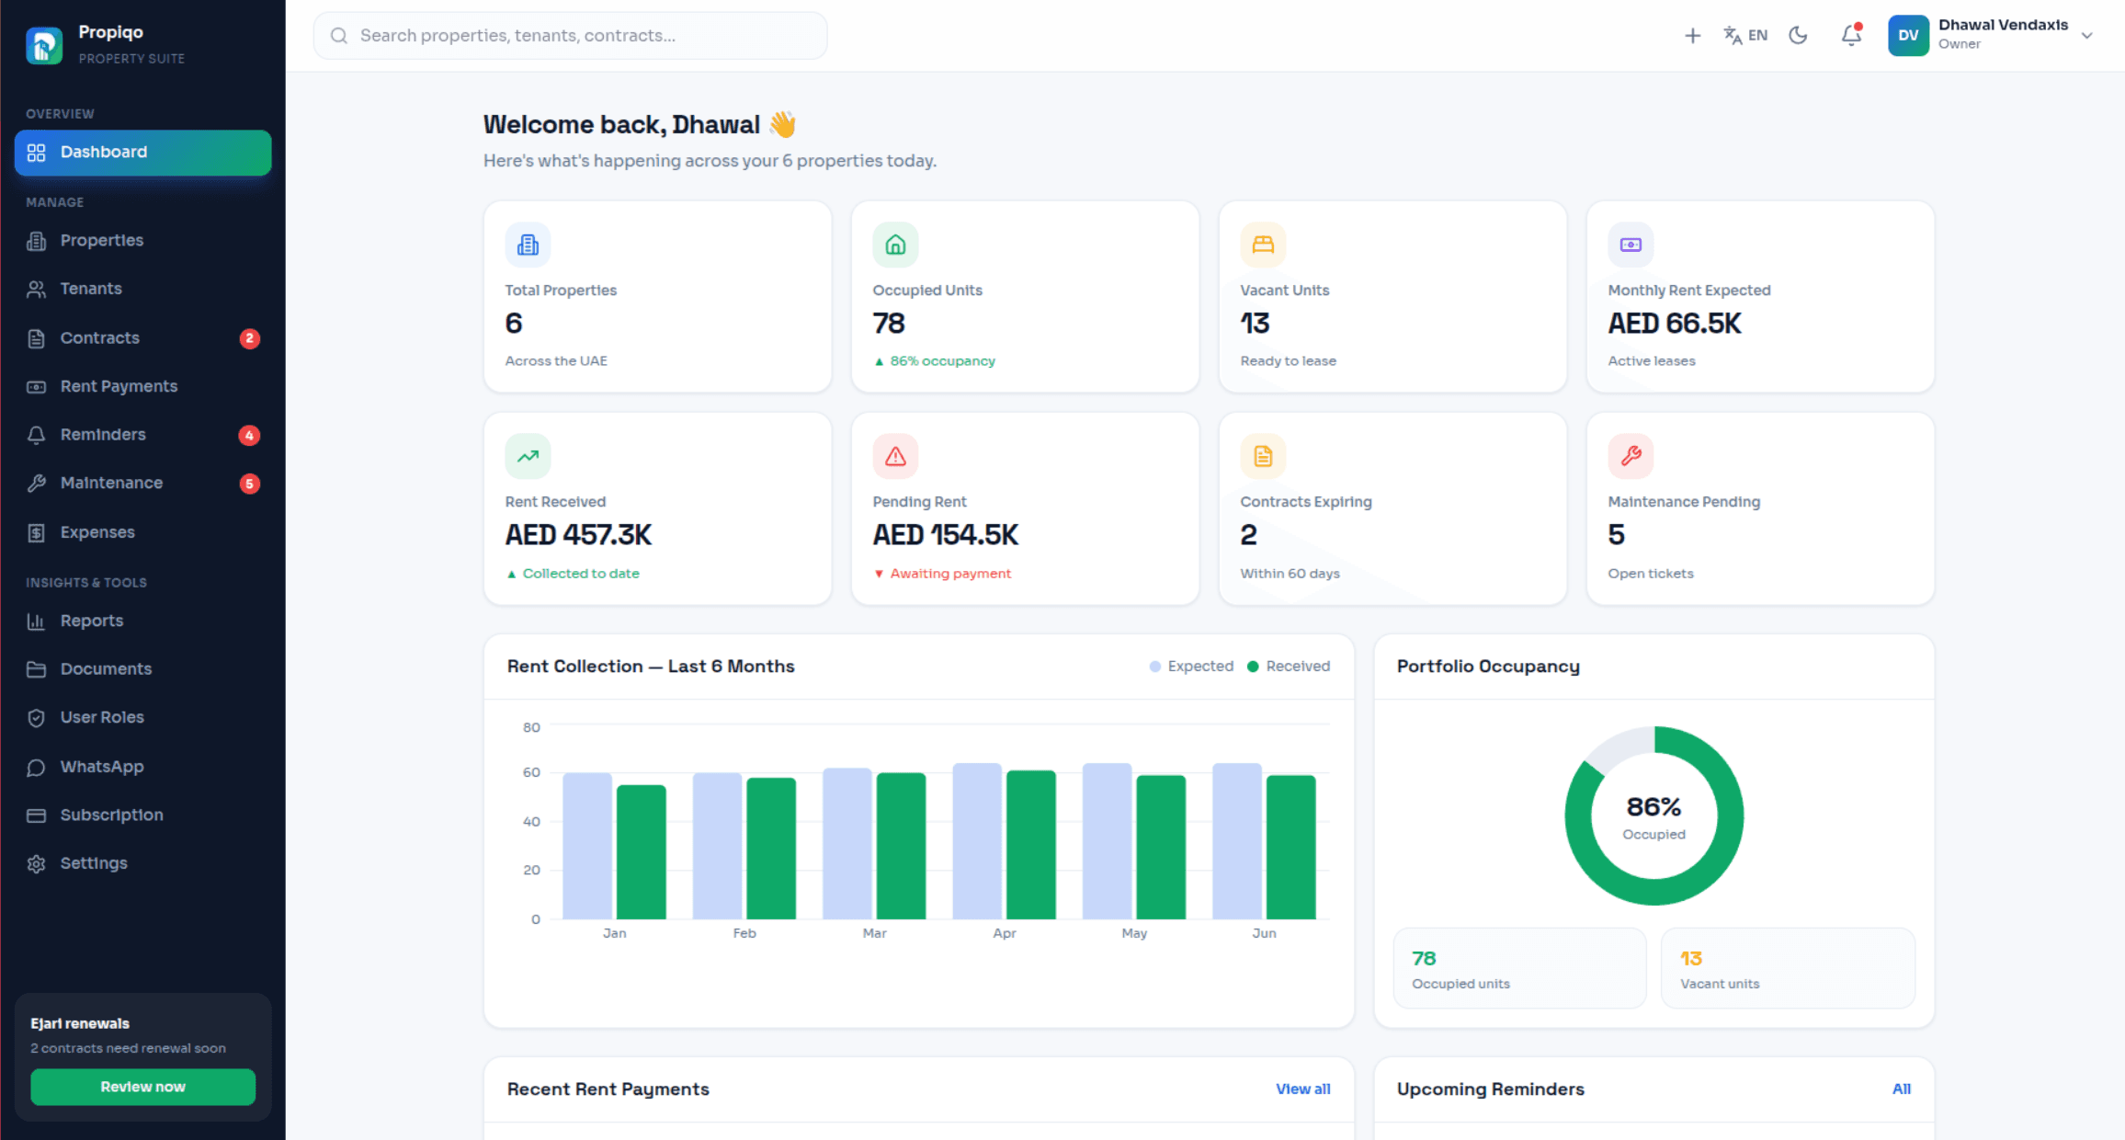
Task: Toggle dark mode moon icon
Action: pos(1799,36)
